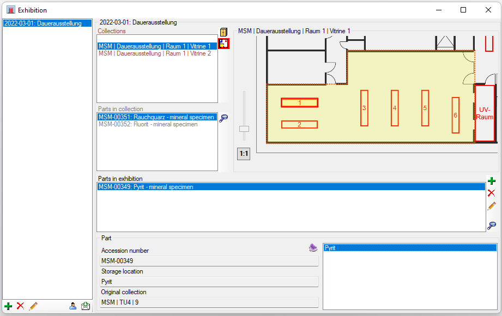
Task: Click the Accession number field MSM-00349
Action: 209,261
